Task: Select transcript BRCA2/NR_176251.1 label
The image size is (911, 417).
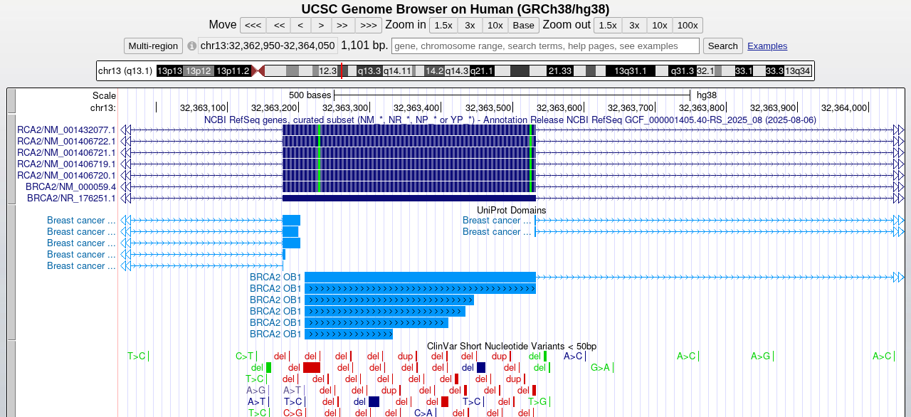Action: coord(71,199)
